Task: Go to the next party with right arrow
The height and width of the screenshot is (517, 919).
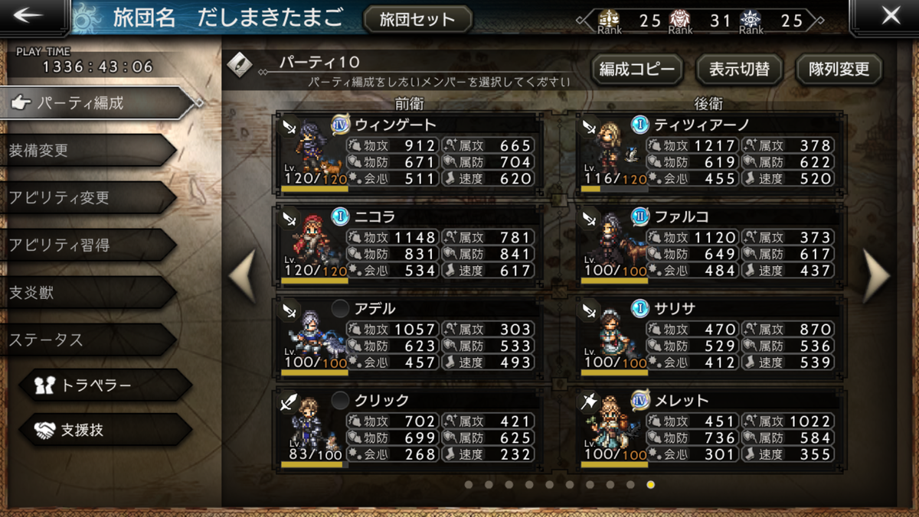Action: point(878,275)
